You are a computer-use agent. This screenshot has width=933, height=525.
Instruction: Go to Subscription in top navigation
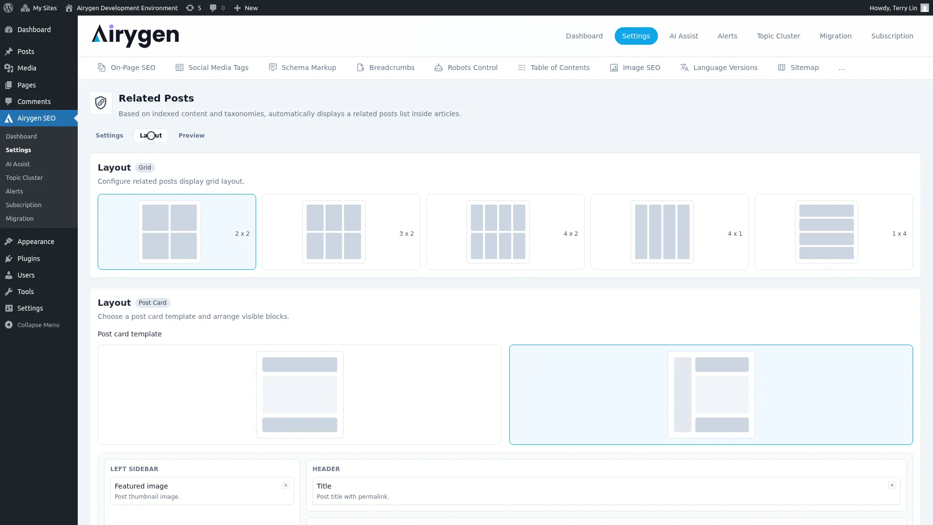coord(892,36)
